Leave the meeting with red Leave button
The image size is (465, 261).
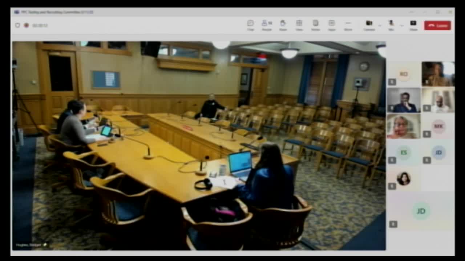tap(437, 25)
